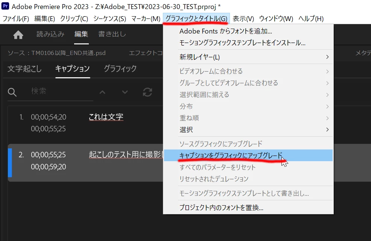
Task: Expand the 選択 submenu
Action: tap(248, 130)
